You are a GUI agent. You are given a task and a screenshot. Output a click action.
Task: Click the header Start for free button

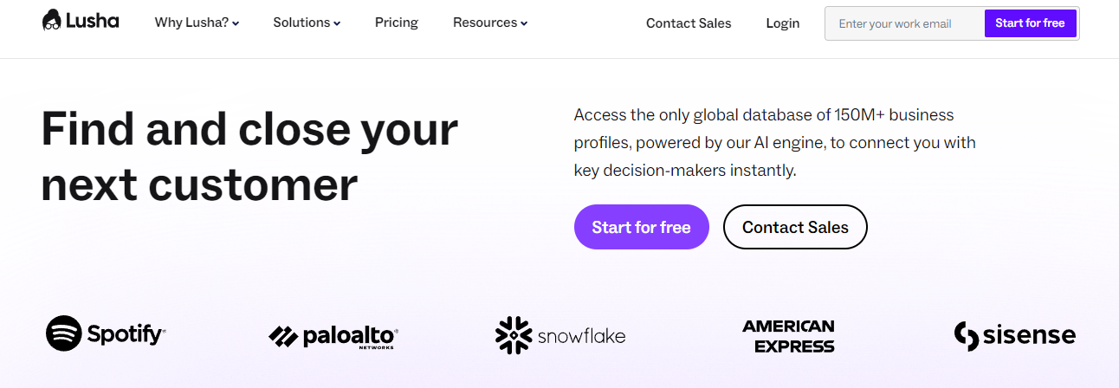pyautogui.click(x=1030, y=23)
